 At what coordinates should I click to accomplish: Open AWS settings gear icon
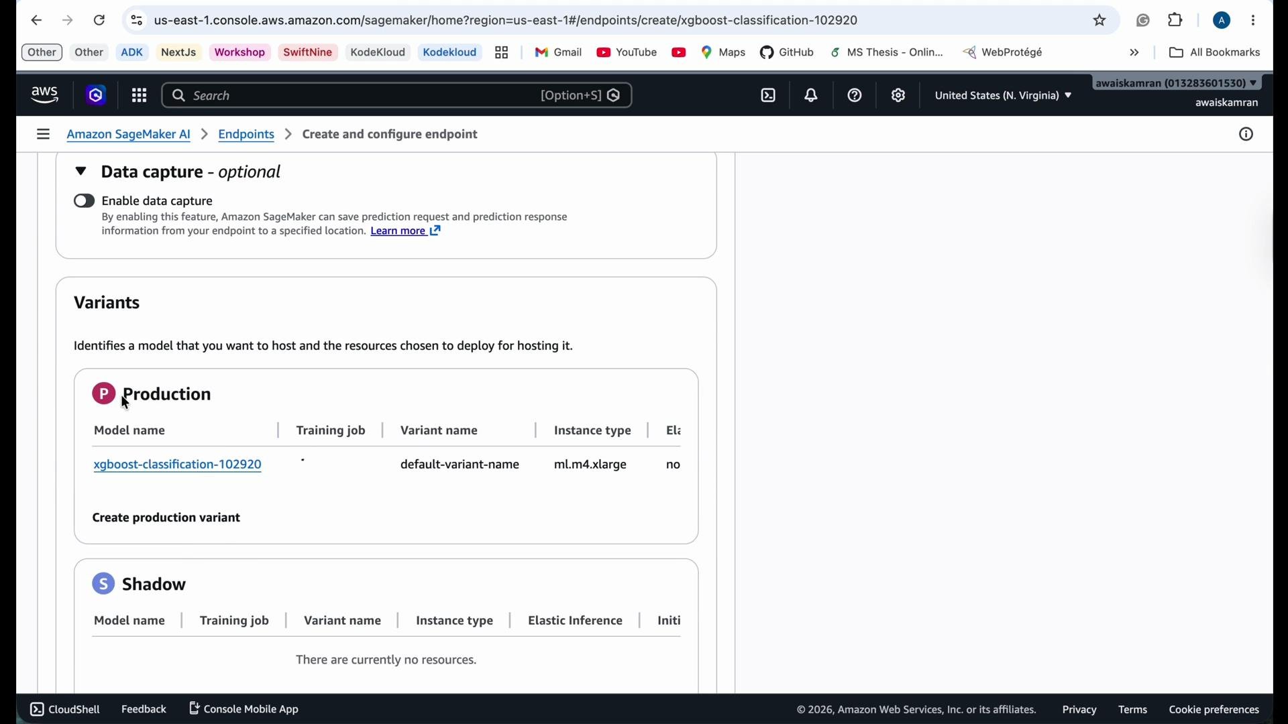pyautogui.click(x=899, y=96)
